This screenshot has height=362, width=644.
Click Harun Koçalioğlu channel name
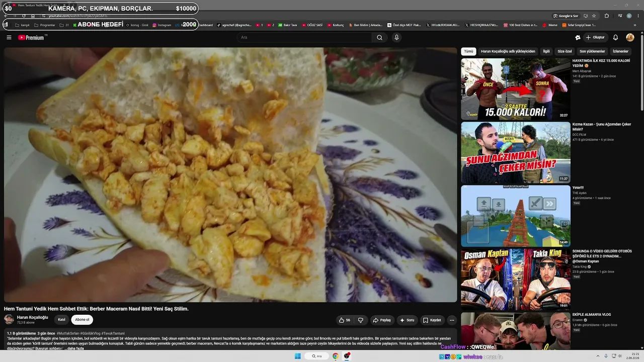tap(33, 317)
